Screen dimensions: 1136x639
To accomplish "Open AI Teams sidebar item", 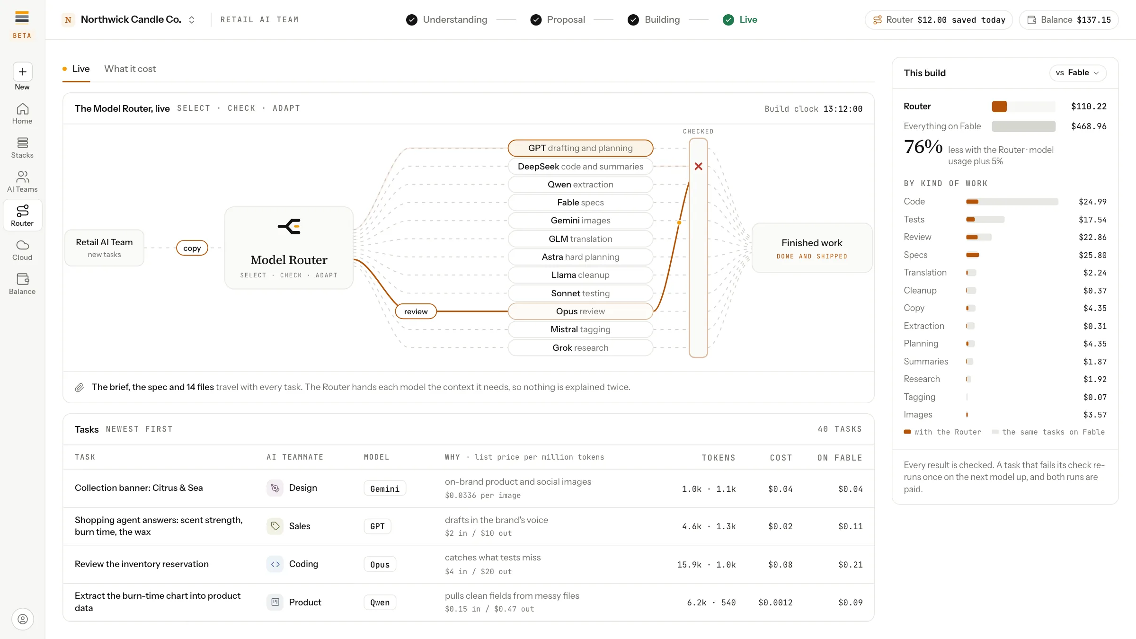I will click(22, 182).
